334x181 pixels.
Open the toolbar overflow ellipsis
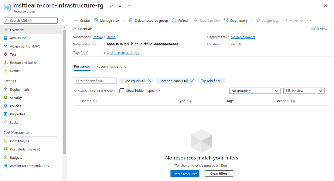tap(309, 20)
